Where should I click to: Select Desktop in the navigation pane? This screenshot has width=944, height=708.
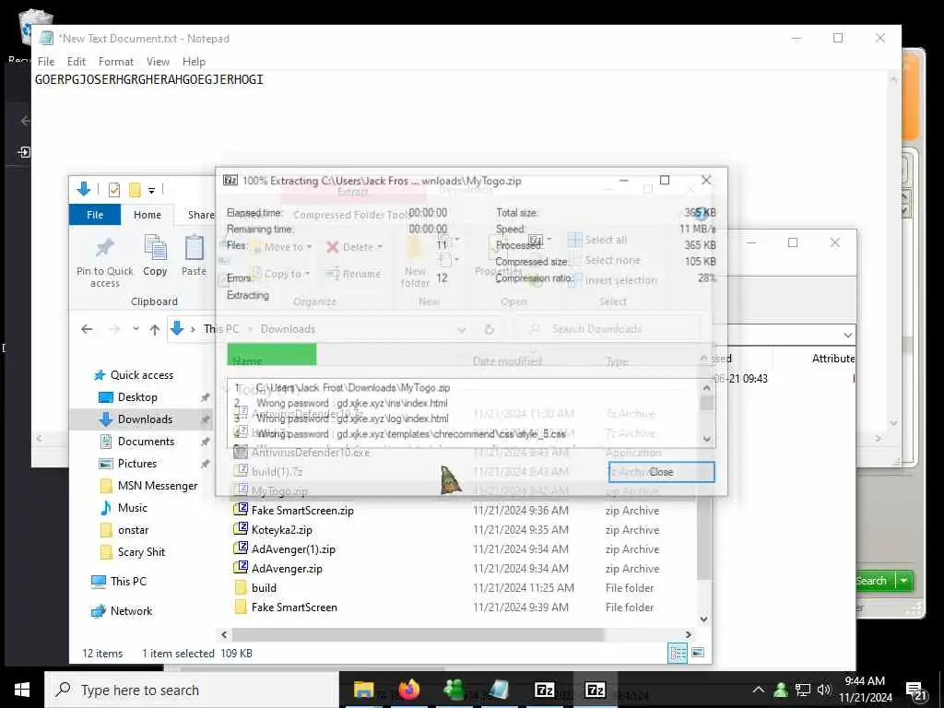point(137,397)
